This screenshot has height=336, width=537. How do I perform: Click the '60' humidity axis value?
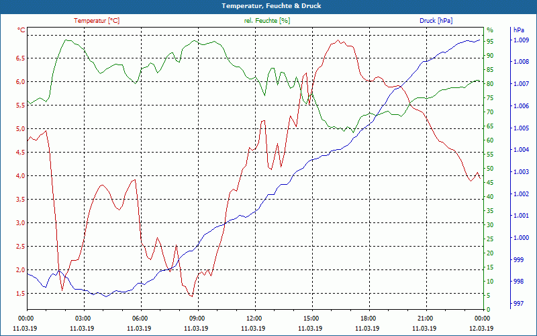coord(490,140)
